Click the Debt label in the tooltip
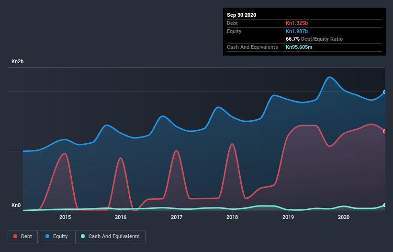 232,23
